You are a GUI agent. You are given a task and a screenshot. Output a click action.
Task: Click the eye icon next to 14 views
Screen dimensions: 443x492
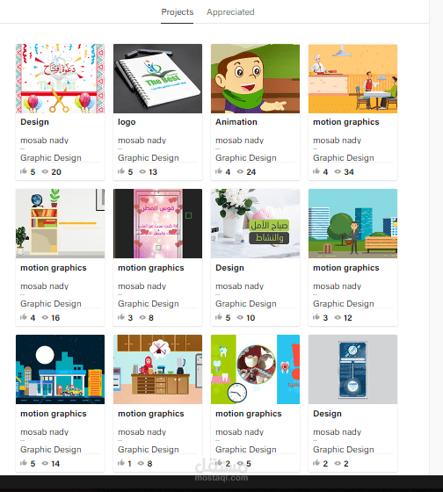coord(45,463)
